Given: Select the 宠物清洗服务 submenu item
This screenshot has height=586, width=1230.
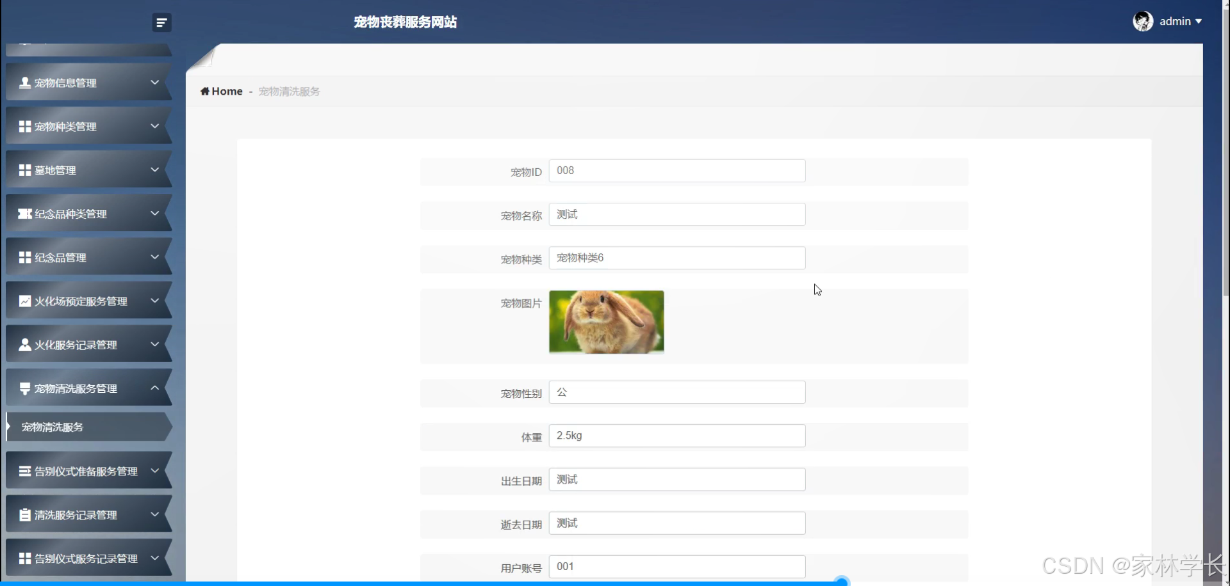Looking at the screenshot, I should pos(89,427).
